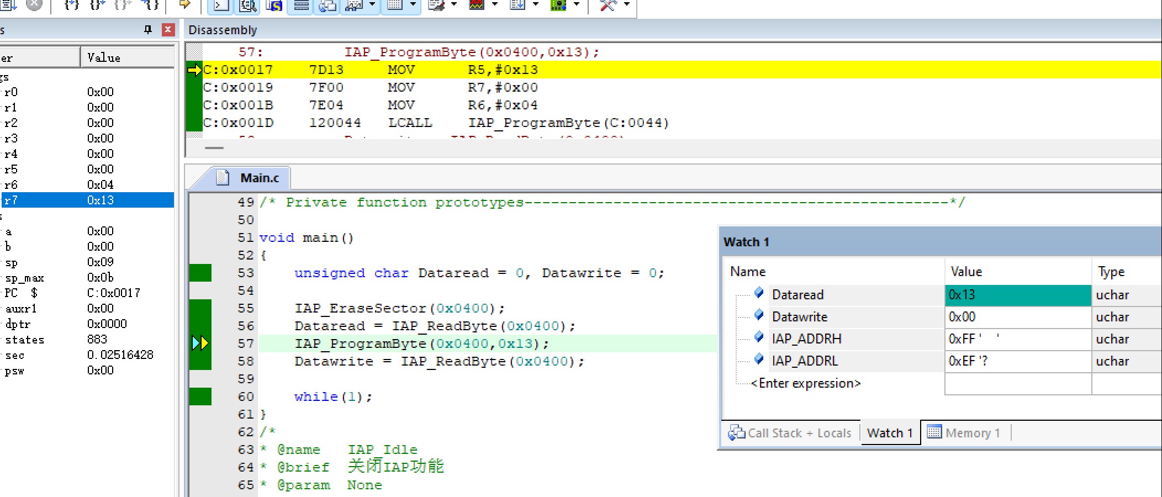Open Memory windows dropdown arrow
1162x497 pixels.
click(413, 4)
